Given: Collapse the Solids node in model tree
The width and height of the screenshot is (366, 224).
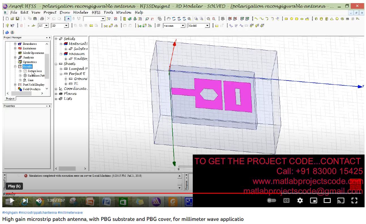Looking at the screenshot, I should tap(56, 39).
